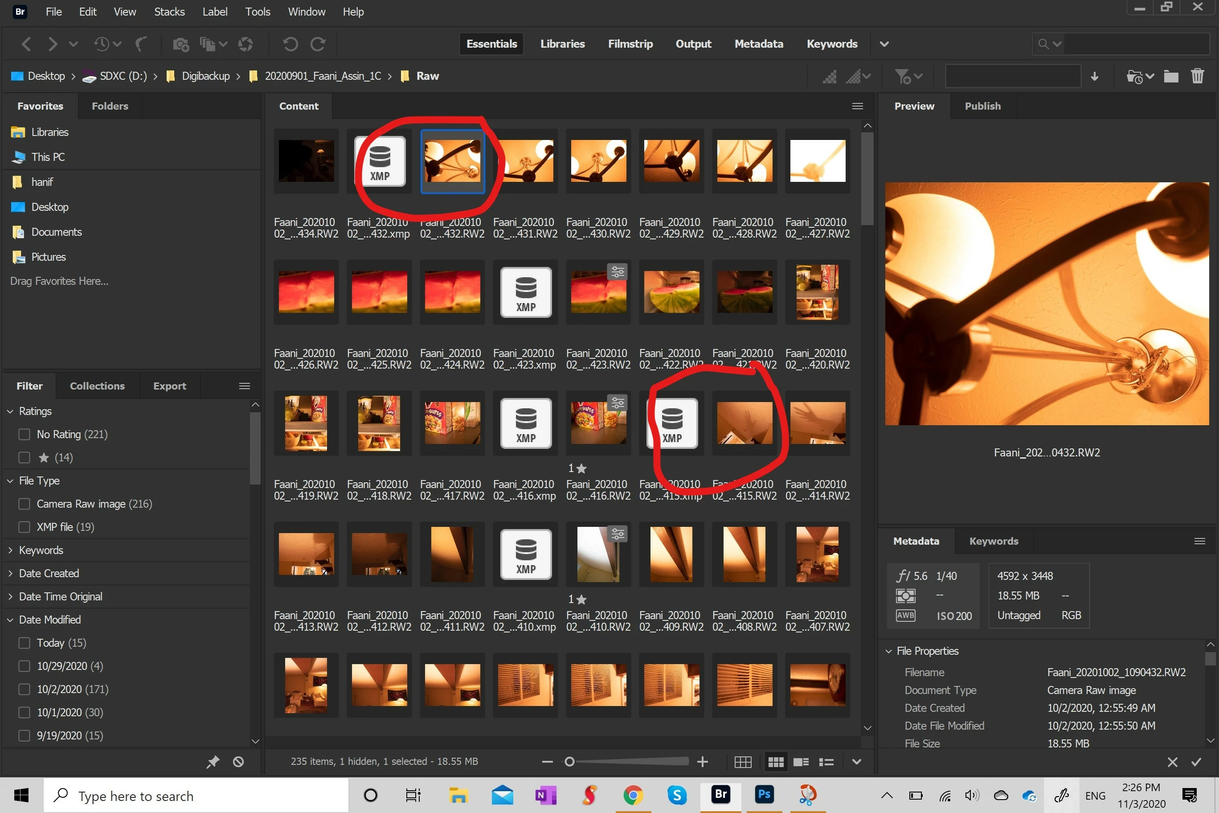This screenshot has width=1219, height=813.
Task: Switch to grid lock view icon
Action: [743, 762]
